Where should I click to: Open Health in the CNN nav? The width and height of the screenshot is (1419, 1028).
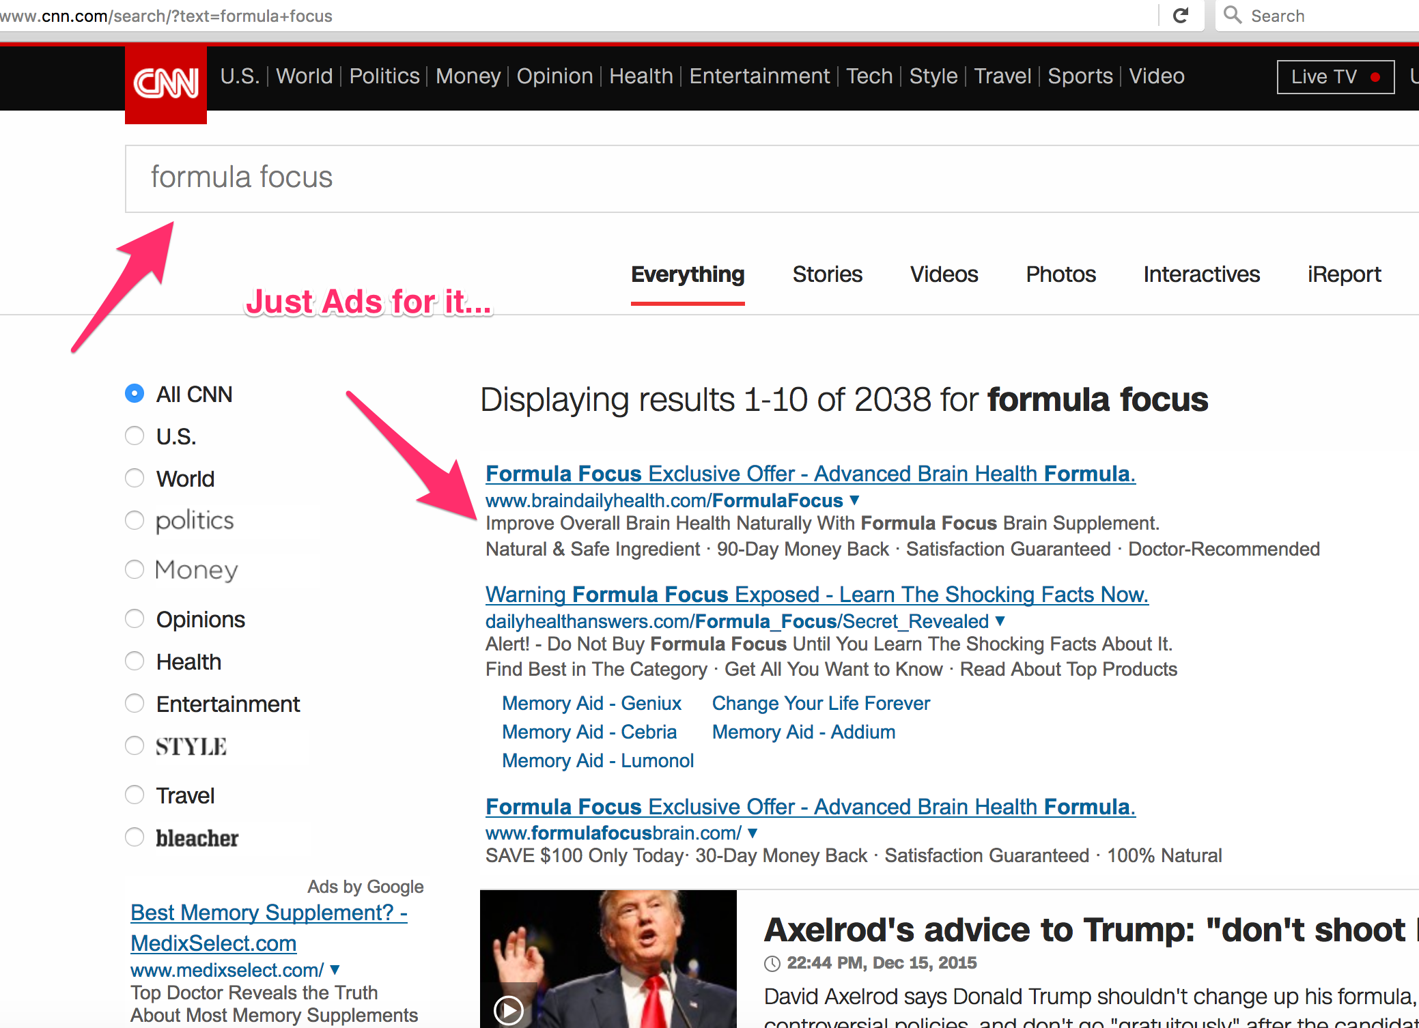click(x=641, y=76)
